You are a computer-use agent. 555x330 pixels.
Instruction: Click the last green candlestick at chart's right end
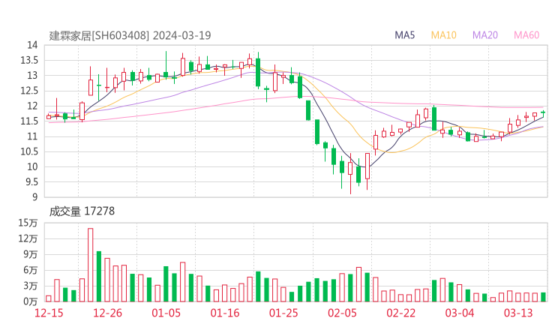point(543,112)
